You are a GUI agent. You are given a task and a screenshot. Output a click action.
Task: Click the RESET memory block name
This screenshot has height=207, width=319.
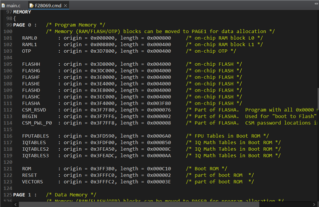coord(30,175)
